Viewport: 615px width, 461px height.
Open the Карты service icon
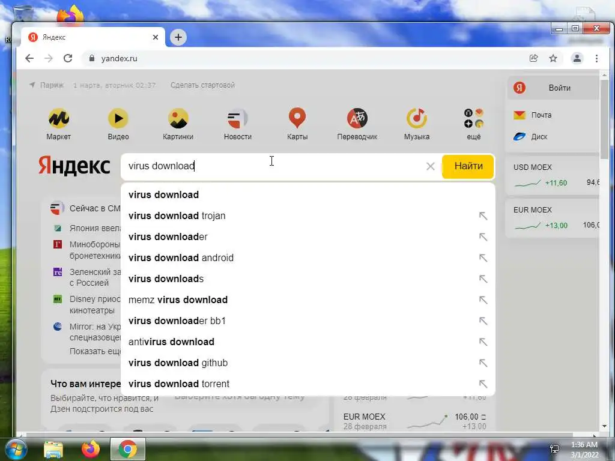tap(297, 118)
